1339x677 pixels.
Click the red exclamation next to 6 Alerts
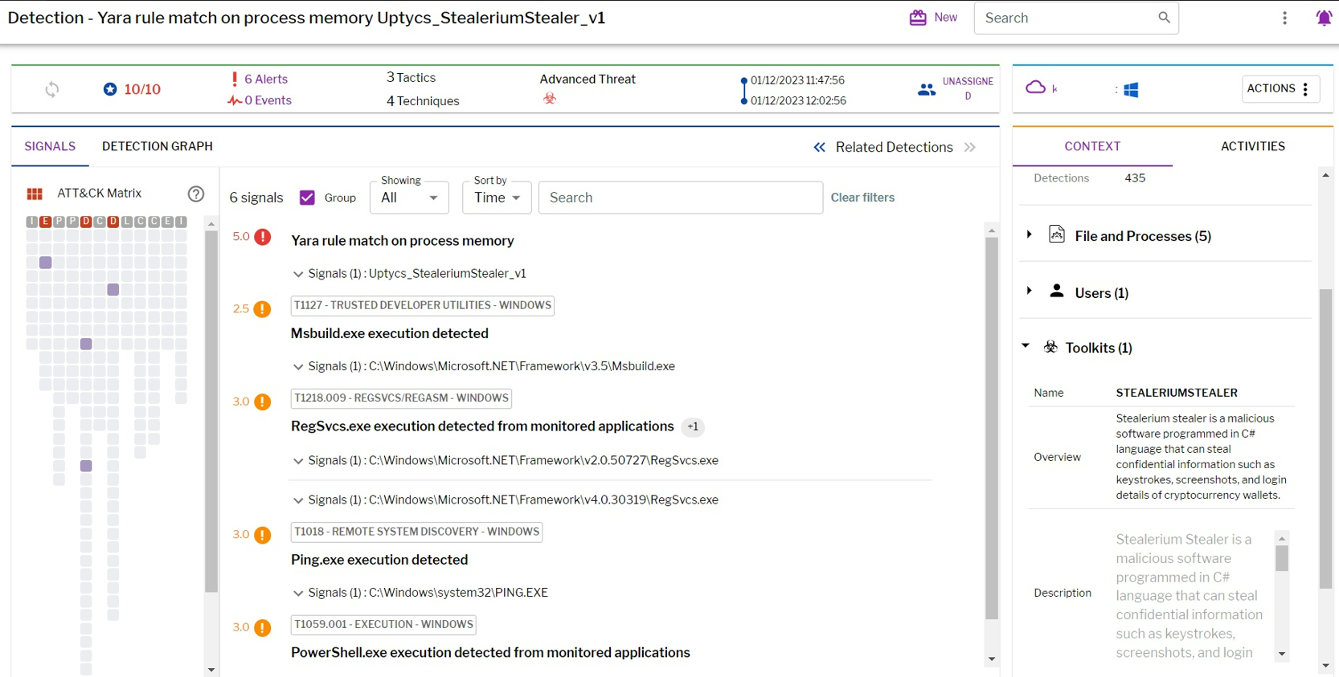235,79
